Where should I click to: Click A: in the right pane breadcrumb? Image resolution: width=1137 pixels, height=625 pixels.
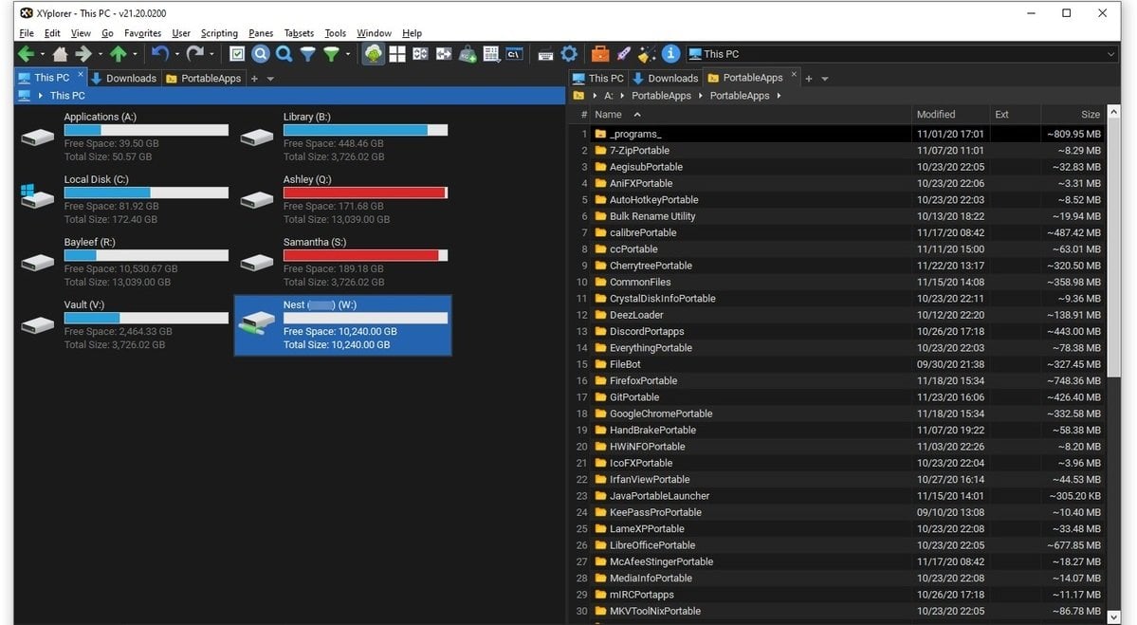point(609,96)
